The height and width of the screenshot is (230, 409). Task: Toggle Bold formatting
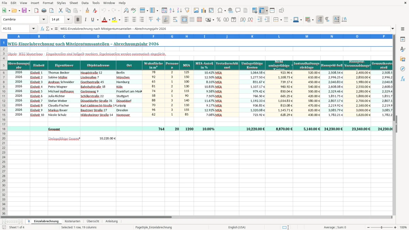coord(78,20)
